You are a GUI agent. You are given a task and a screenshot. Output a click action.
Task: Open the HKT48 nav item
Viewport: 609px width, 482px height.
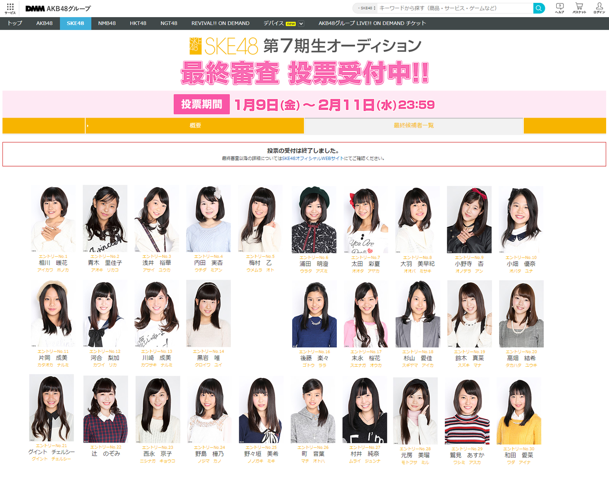point(138,23)
